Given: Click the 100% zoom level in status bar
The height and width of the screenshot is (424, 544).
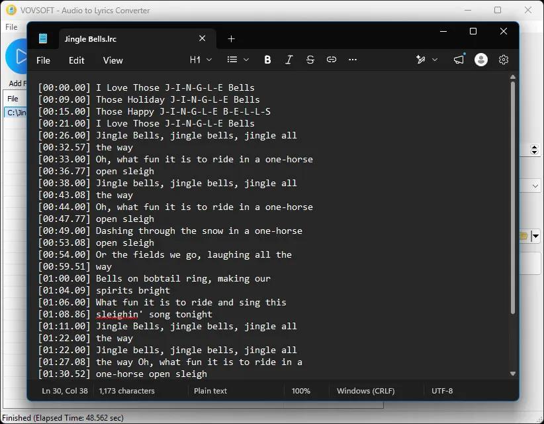Looking at the screenshot, I should tap(301, 391).
